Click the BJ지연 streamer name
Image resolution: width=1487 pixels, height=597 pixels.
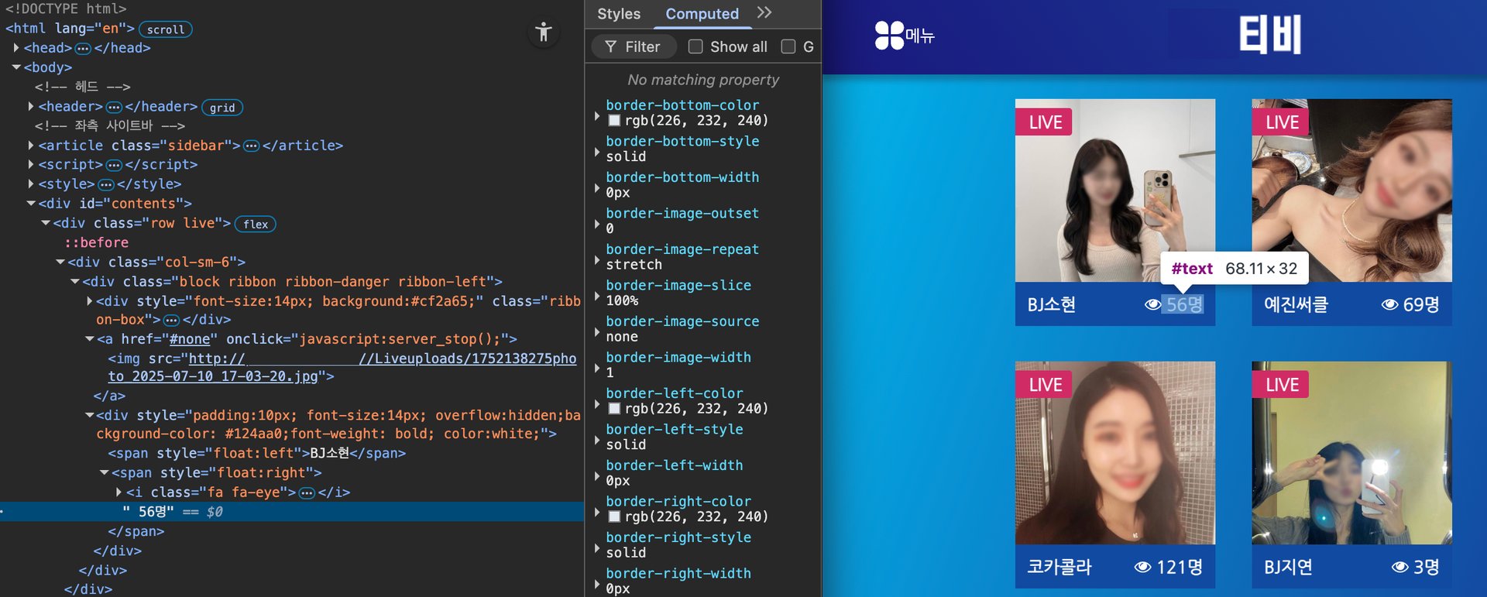click(1289, 567)
